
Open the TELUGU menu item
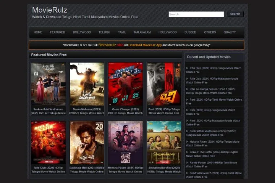[104, 32]
